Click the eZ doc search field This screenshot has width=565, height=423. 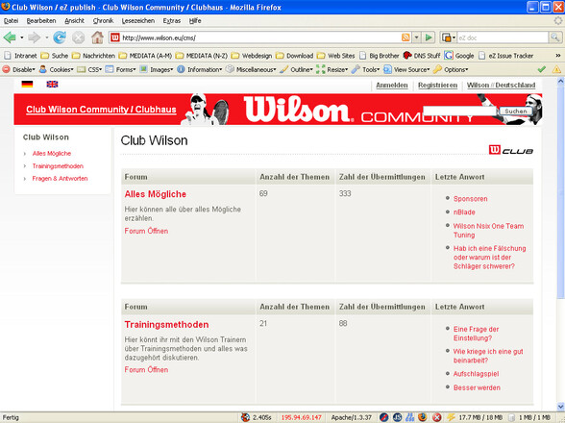pos(503,37)
